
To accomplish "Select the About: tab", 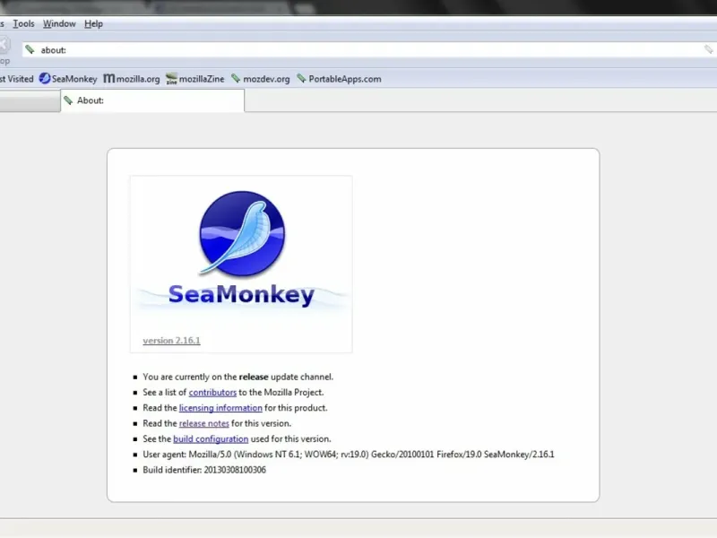I will pyautogui.click(x=152, y=100).
